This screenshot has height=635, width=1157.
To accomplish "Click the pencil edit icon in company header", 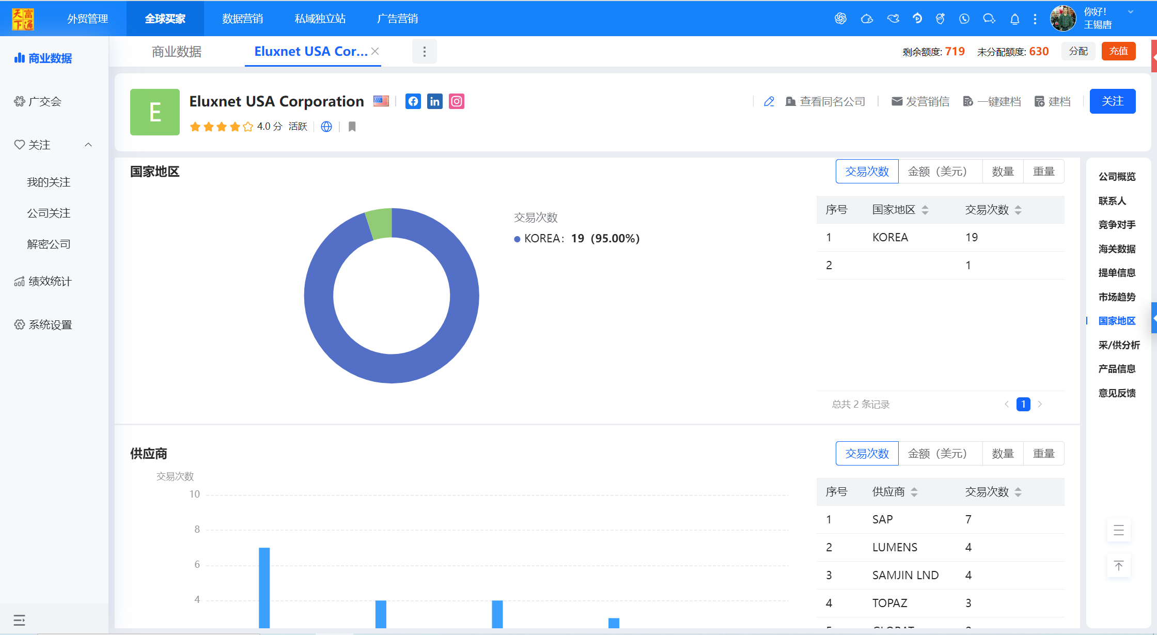I will tap(769, 101).
